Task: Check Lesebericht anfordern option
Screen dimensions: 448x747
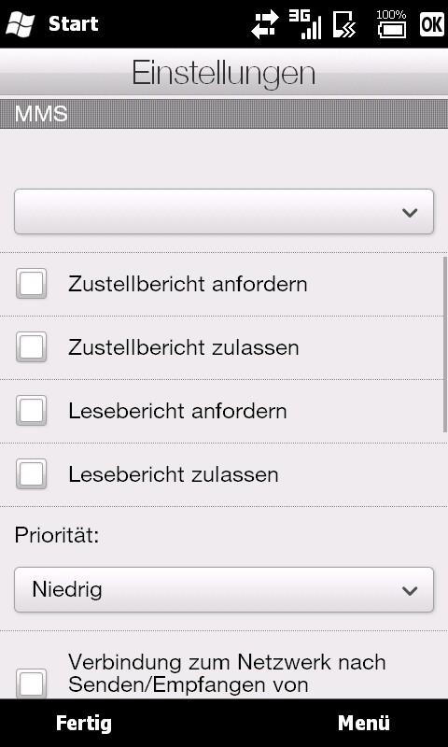Action: click(32, 410)
